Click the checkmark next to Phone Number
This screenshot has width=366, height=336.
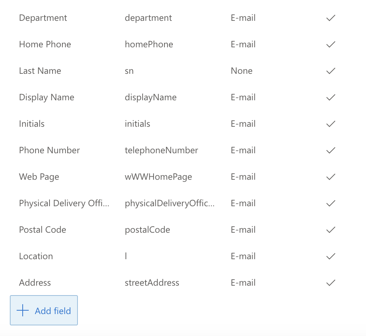click(x=330, y=150)
